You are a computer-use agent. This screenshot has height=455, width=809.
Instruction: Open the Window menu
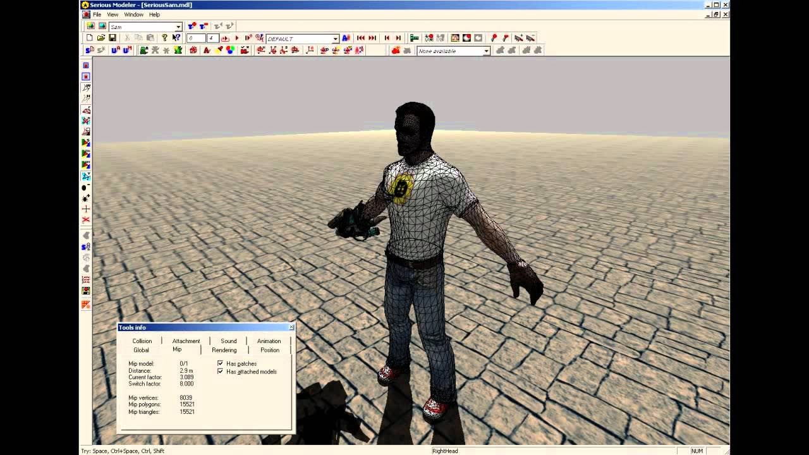(133, 15)
